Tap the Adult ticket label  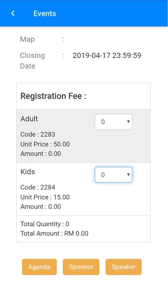[x=29, y=119]
